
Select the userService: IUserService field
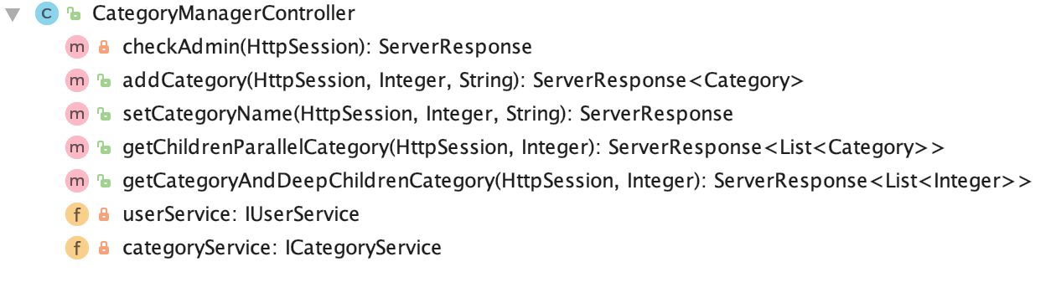[241, 215]
